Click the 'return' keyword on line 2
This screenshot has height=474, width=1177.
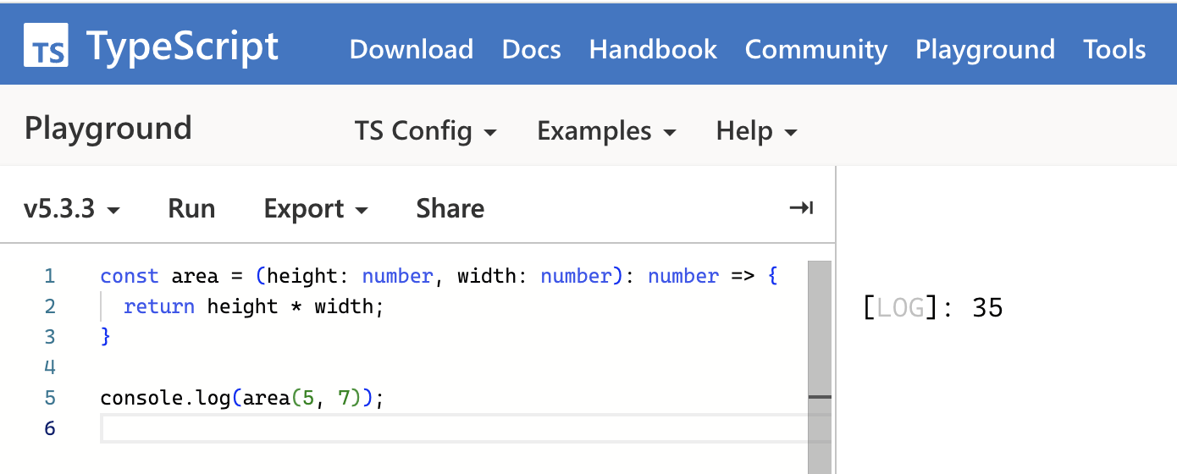159,306
